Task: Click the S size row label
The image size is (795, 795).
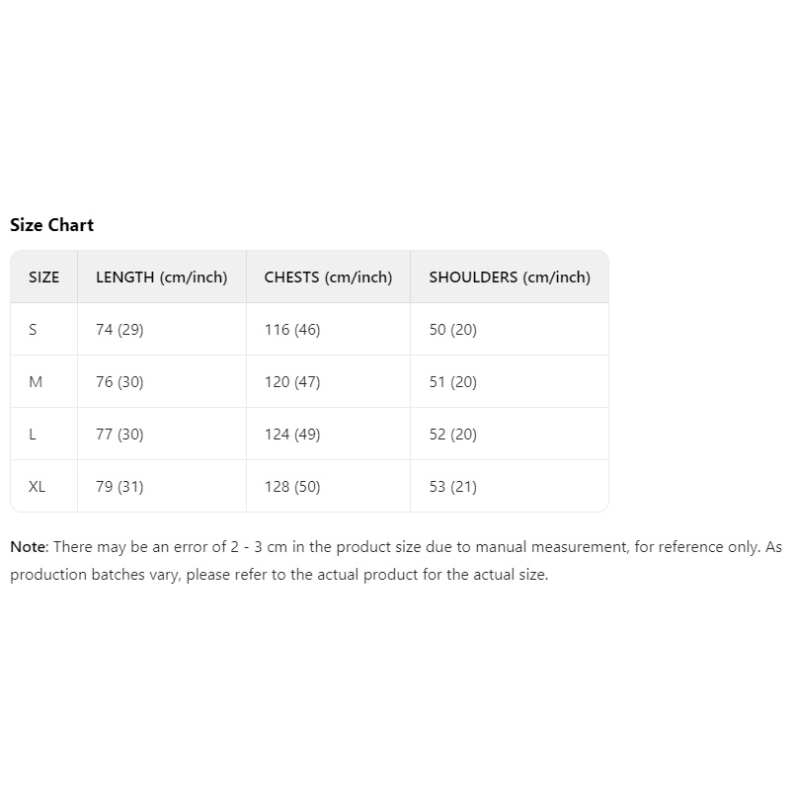Action: pos(33,330)
